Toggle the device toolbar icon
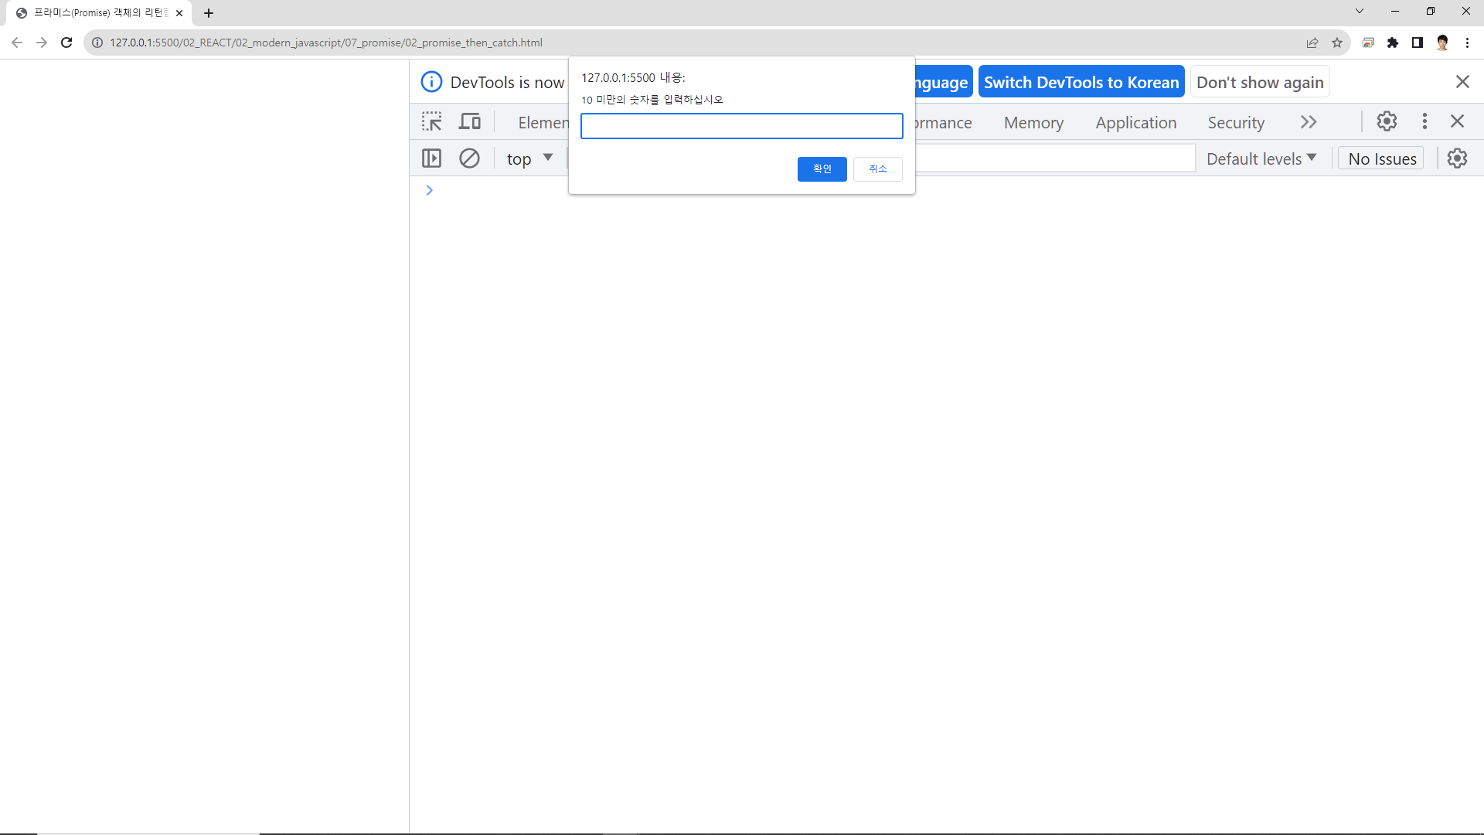1484x835 pixels. (x=469, y=121)
